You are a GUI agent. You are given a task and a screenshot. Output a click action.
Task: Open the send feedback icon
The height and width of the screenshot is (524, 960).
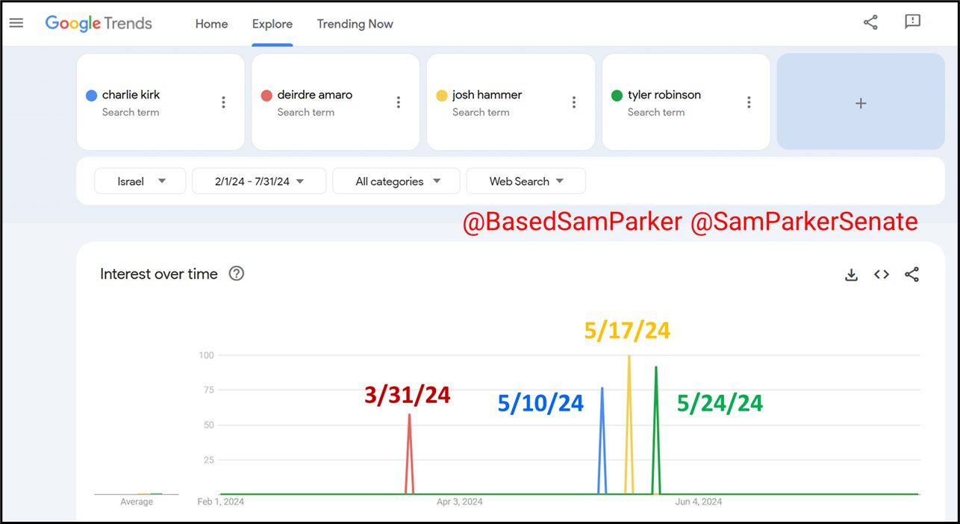[x=912, y=22]
